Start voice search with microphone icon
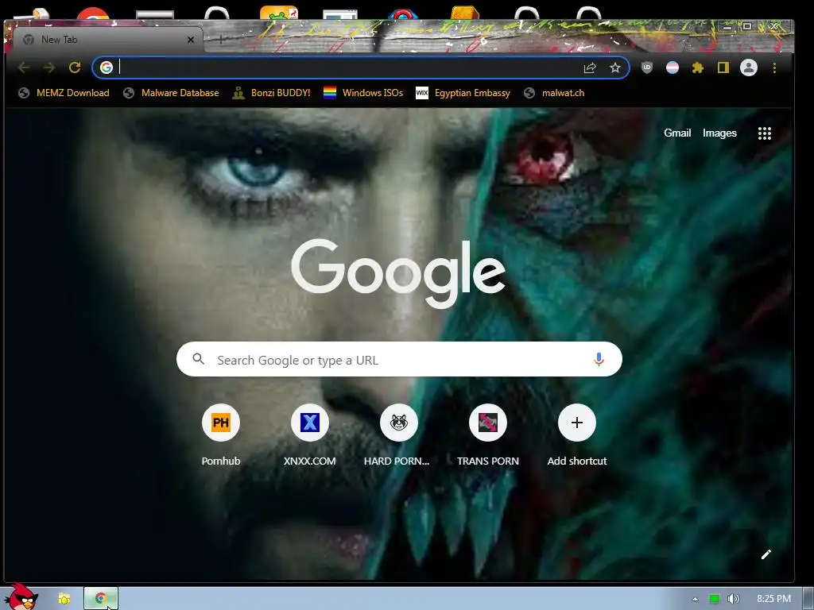 click(599, 359)
